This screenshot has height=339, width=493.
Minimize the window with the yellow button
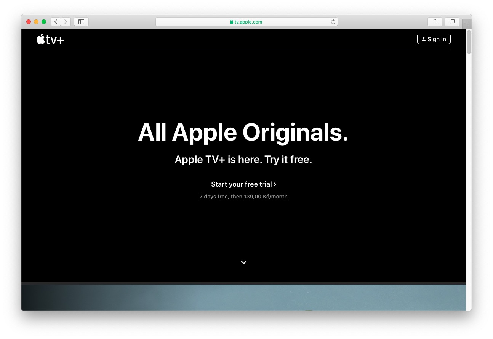click(36, 22)
